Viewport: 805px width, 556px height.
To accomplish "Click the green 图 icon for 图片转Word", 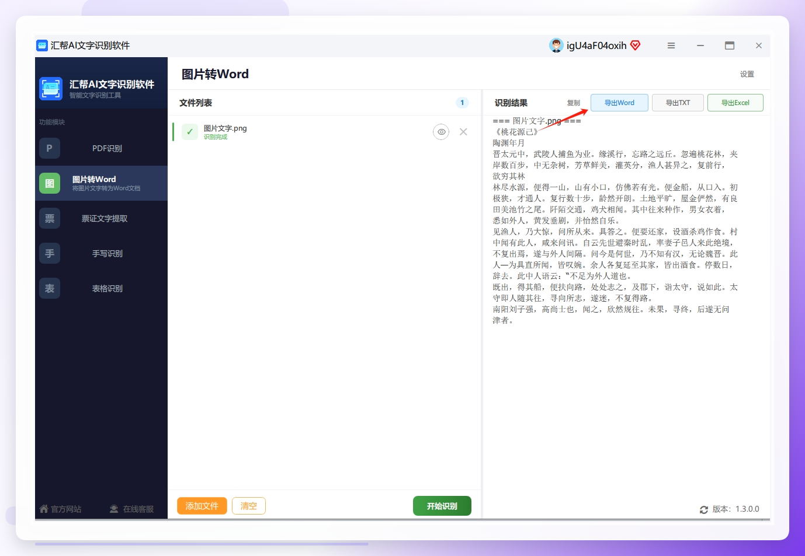I will coord(50,183).
